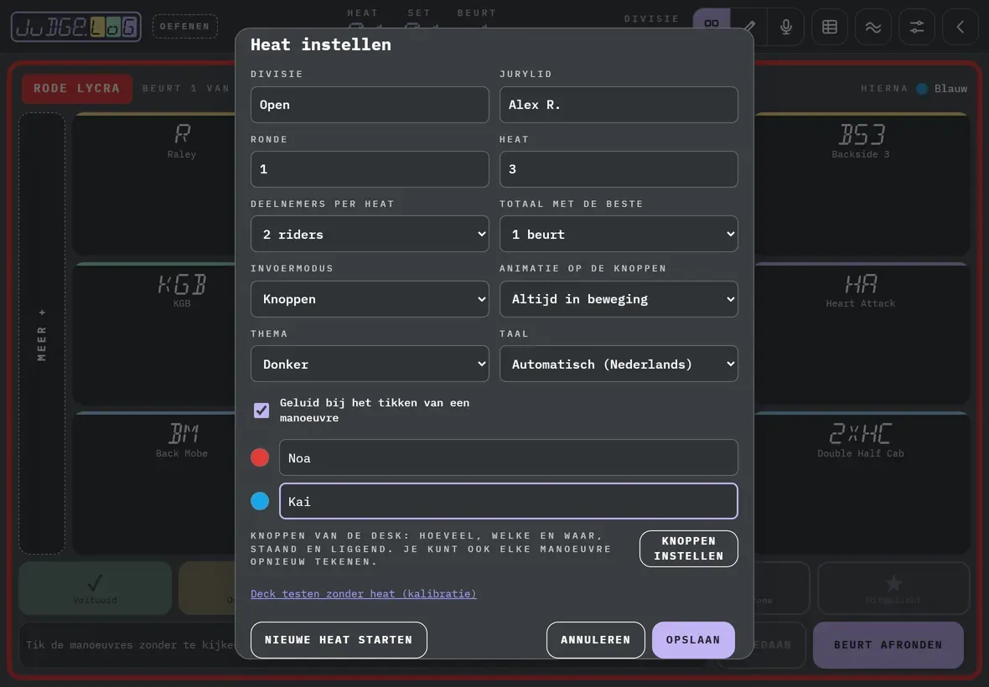
Task: Click the Oefenen practice button
Action: click(x=184, y=27)
